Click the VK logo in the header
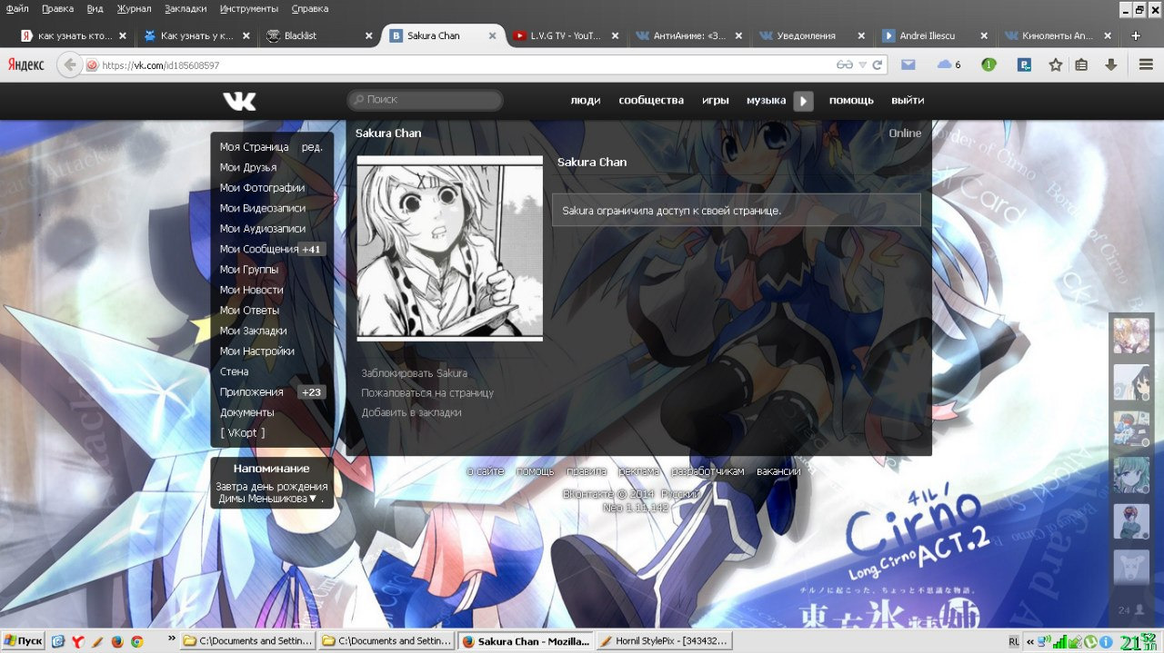The width and height of the screenshot is (1164, 653). point(239,101)
